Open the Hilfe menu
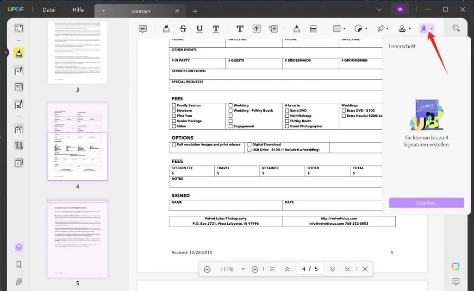Image resolution: width=474 pixels, height=291 pixels. [78, 10]
